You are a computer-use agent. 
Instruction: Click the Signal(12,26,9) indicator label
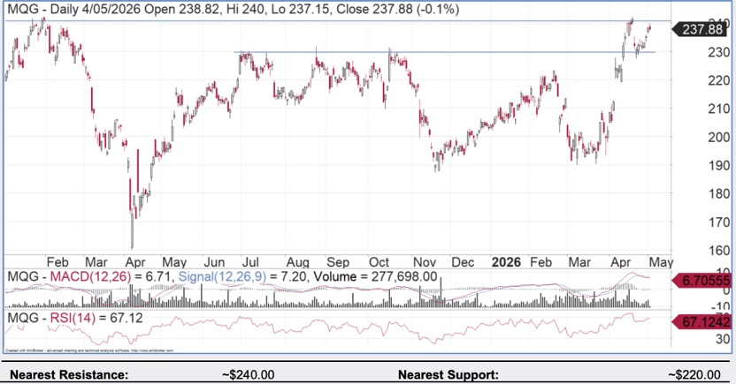[222, 277]
